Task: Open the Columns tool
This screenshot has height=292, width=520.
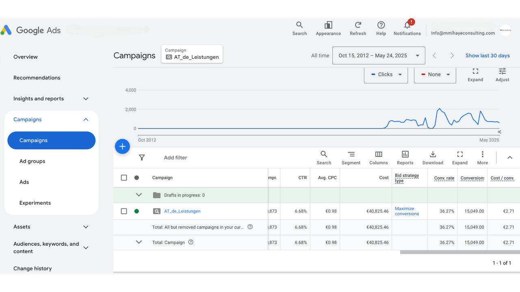Action: tap(379, 158)
